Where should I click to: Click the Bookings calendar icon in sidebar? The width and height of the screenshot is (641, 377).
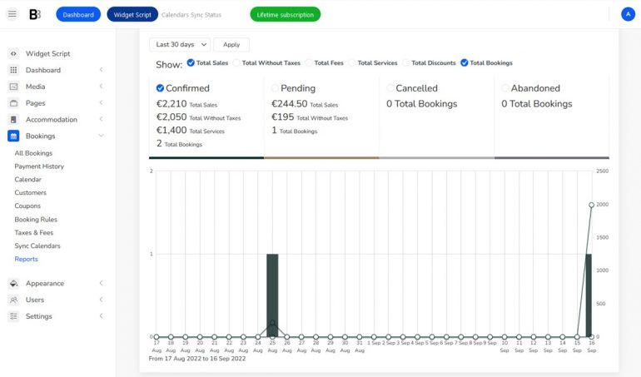(x=13, y=136)
